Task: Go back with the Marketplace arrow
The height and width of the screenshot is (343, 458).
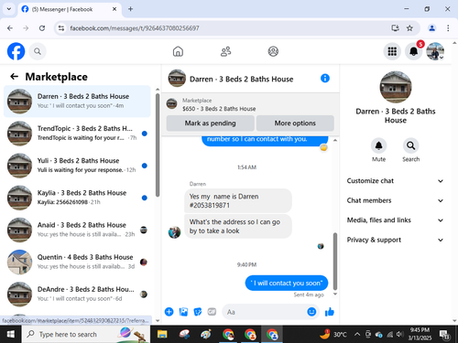Action: pos(14,77)
